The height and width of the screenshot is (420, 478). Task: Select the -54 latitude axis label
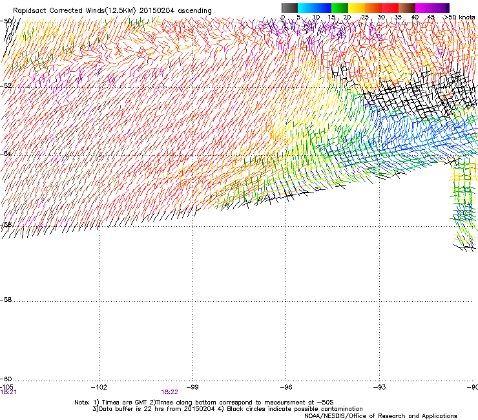(x=6, y=153)
